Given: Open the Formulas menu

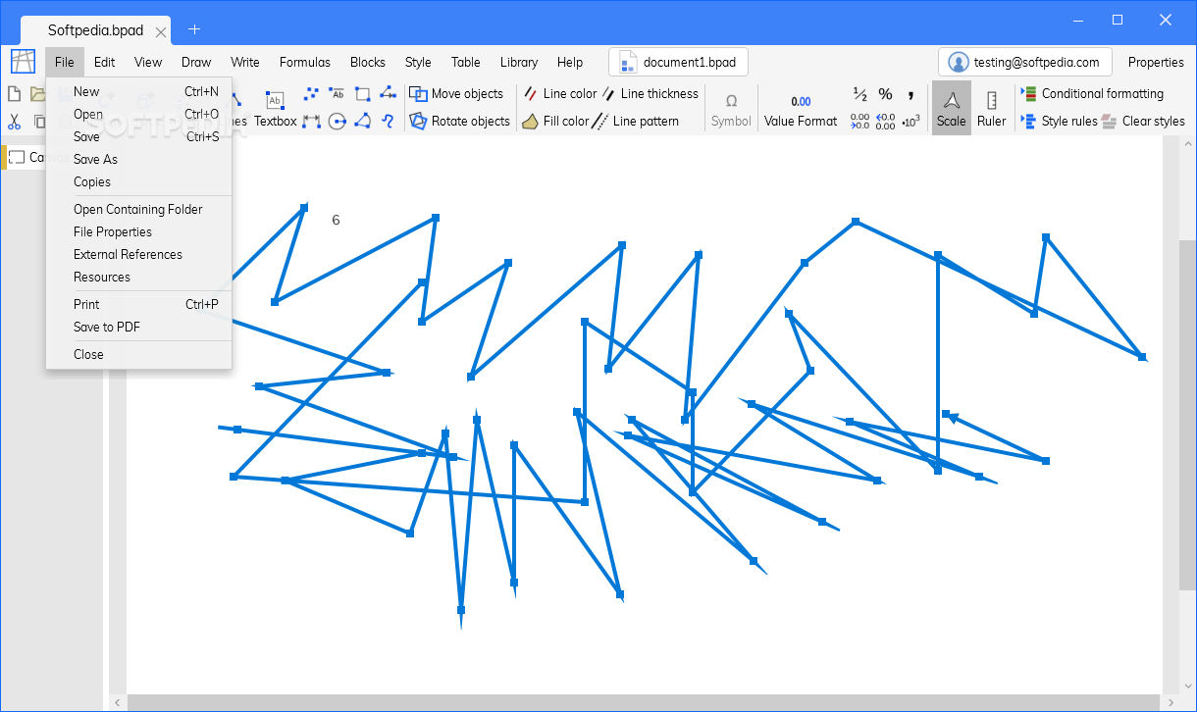Looking at the screenshot, I should coord(305,62).
